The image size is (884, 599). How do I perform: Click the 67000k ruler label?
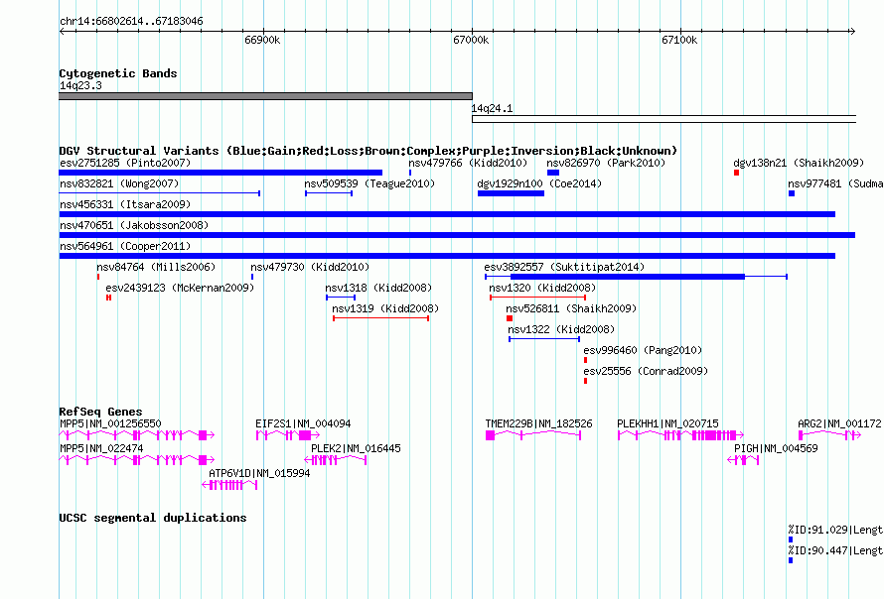tap(471, 40)
